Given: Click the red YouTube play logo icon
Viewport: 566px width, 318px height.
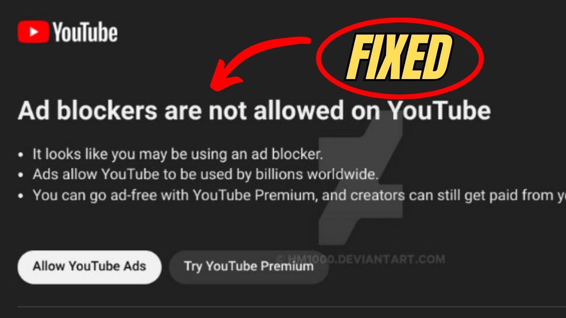Looking at the screenshot, I should click(x=33, y=33).
